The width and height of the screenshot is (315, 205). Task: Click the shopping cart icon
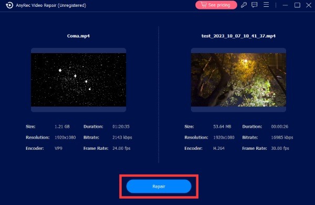point(204,5)
